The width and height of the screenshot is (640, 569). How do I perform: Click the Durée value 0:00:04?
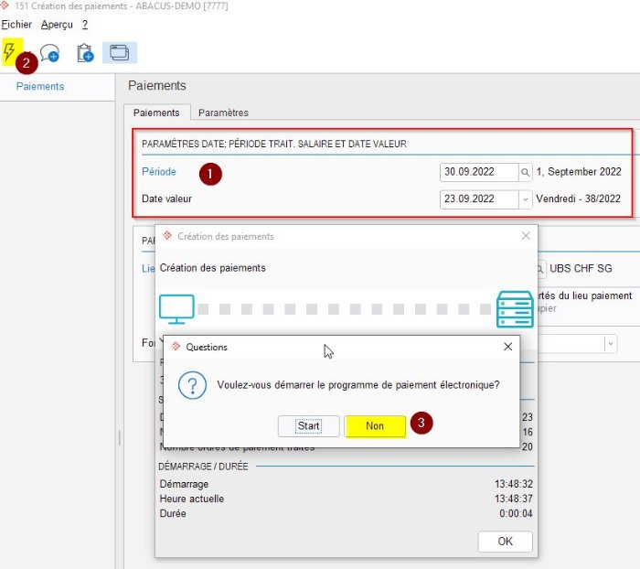click(x=516, y=513)
